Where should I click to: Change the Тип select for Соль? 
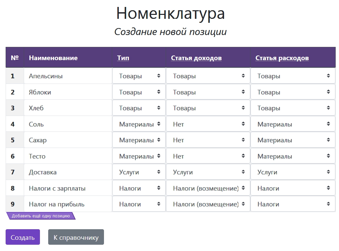pos(139,124)
